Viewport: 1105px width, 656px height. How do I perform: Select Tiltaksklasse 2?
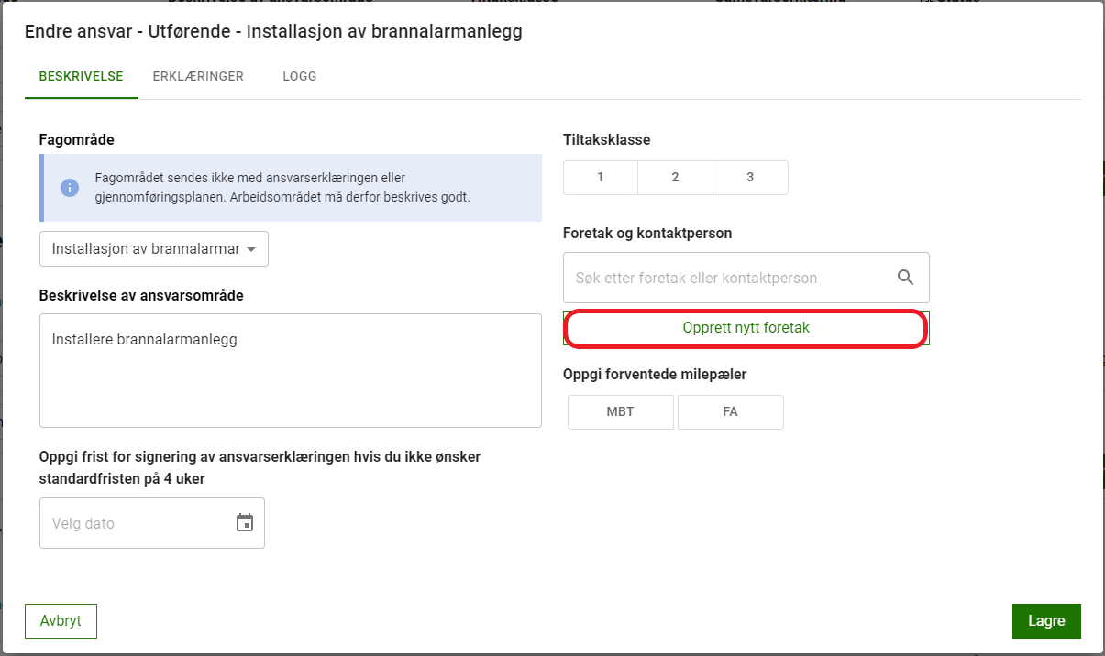point(675,178)
